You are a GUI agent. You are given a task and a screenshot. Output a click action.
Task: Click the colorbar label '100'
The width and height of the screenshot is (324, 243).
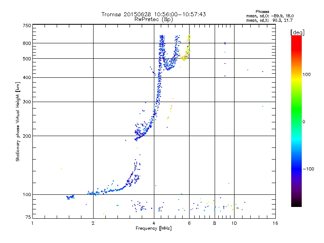click(307, 75)
